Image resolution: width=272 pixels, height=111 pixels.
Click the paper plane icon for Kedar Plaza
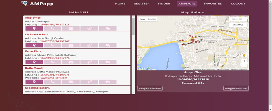89,62
